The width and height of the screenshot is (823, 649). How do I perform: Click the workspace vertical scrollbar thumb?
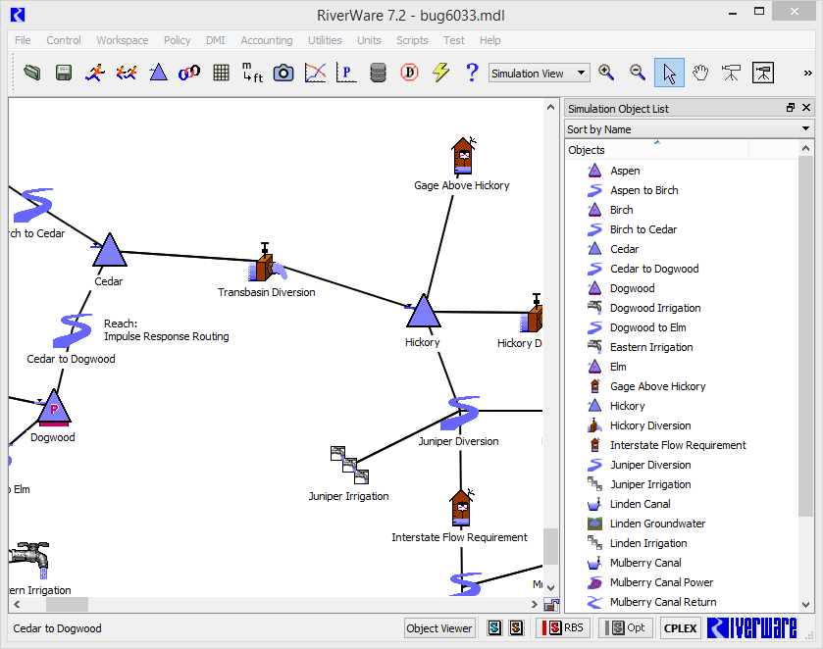(550, 546)
